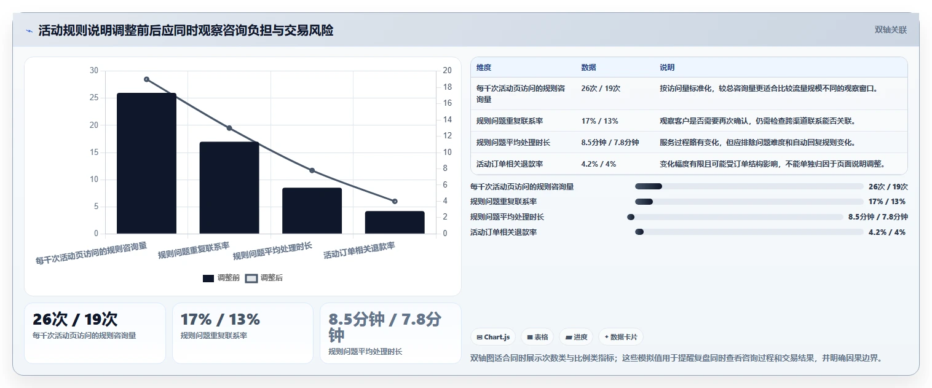Toggle the 调整前 legend swatch
932x388 pixels.
(208, 278)
